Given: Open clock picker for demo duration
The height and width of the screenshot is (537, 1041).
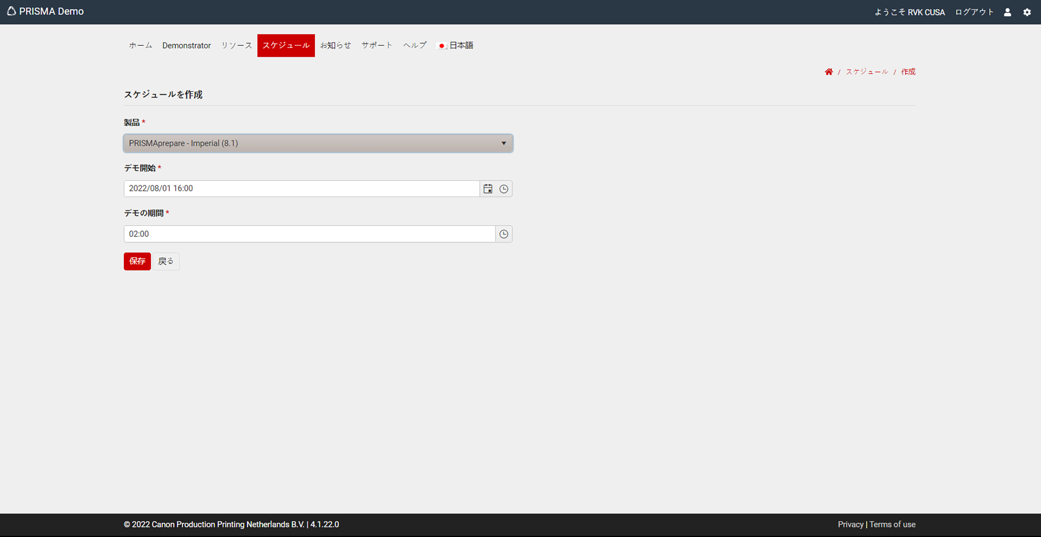Looking at the screenshot, I should [x=504, y=234].
